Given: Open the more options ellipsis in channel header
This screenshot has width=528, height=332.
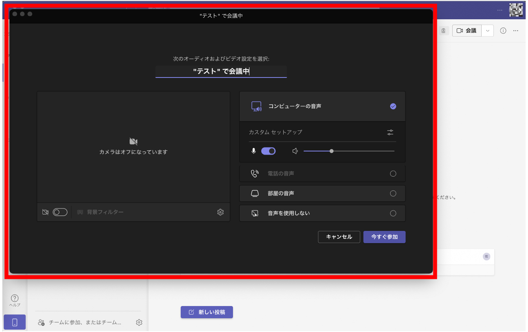Looking at the screenshot, I should (x=516, y=31).
